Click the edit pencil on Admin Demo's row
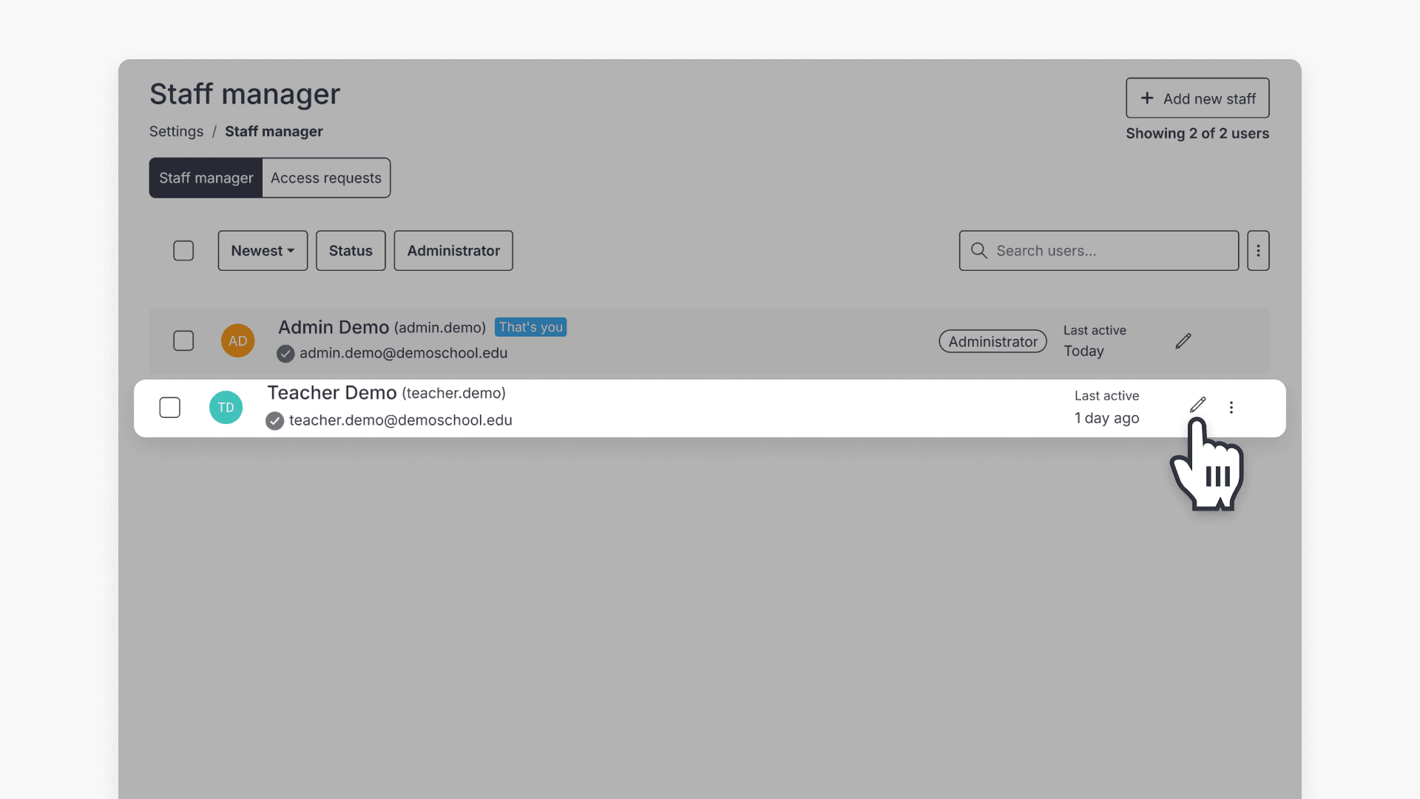The image size is (1420, 799). pos(1183,340)
